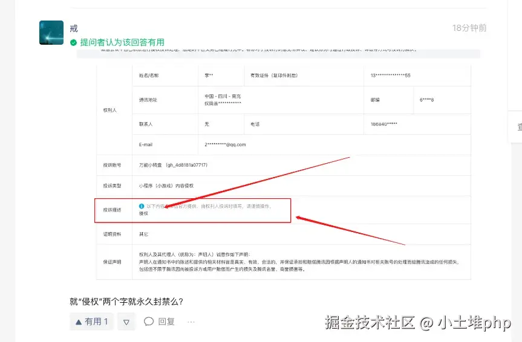This screenshot has width=522, height=342.
Task: Open the avatar of user 戒
Action: pyautogui.click(x=51, y=33)
